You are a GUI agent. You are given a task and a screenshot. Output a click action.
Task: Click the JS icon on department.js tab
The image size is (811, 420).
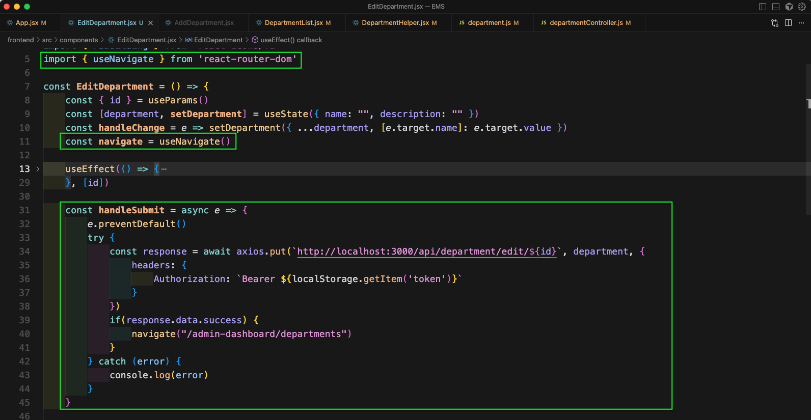point(462,23)
